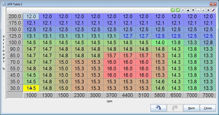Select the 16.0 cell at 70.0 load, 4400 rpm

pyautogui.click(x=128, y=62)
